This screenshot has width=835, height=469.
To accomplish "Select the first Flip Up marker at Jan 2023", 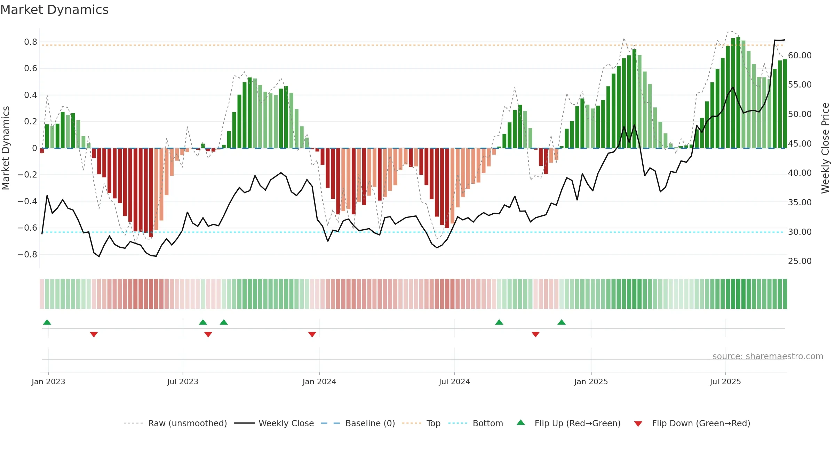I will 47,322.
